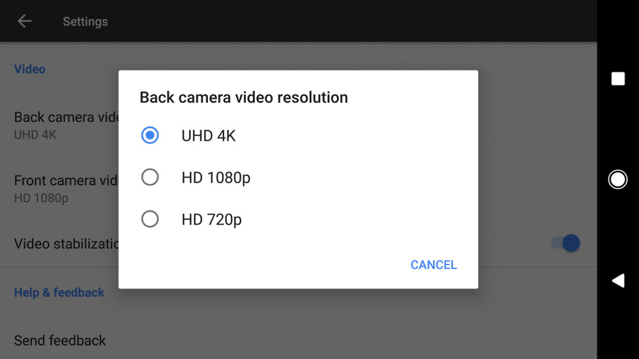Click the dialog title Back camera video resolution
Viewport: 639px width, 359px height.
pyautogui.click(x=244, y=98)
